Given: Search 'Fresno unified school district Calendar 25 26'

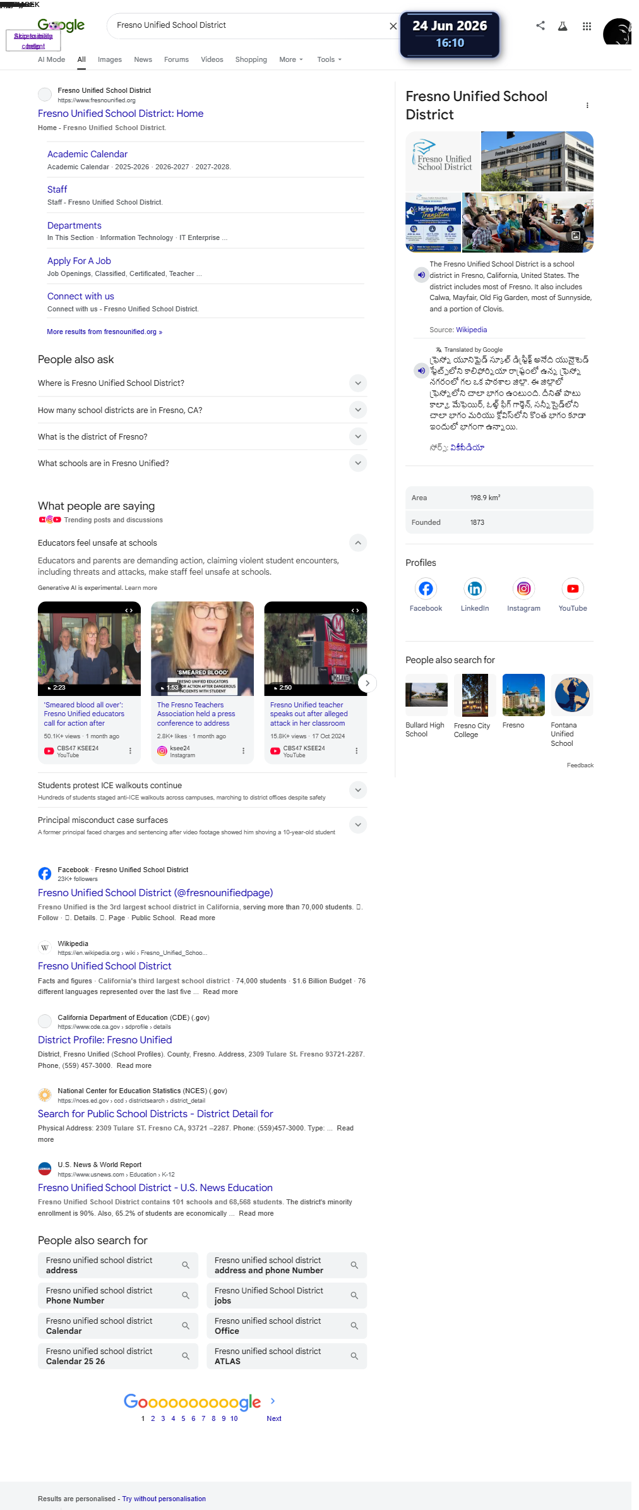Looking at the screenshot, I should click(117, 1356).
